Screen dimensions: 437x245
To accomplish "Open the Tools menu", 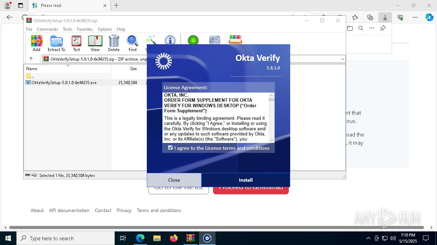I will (x=67, y=29).
